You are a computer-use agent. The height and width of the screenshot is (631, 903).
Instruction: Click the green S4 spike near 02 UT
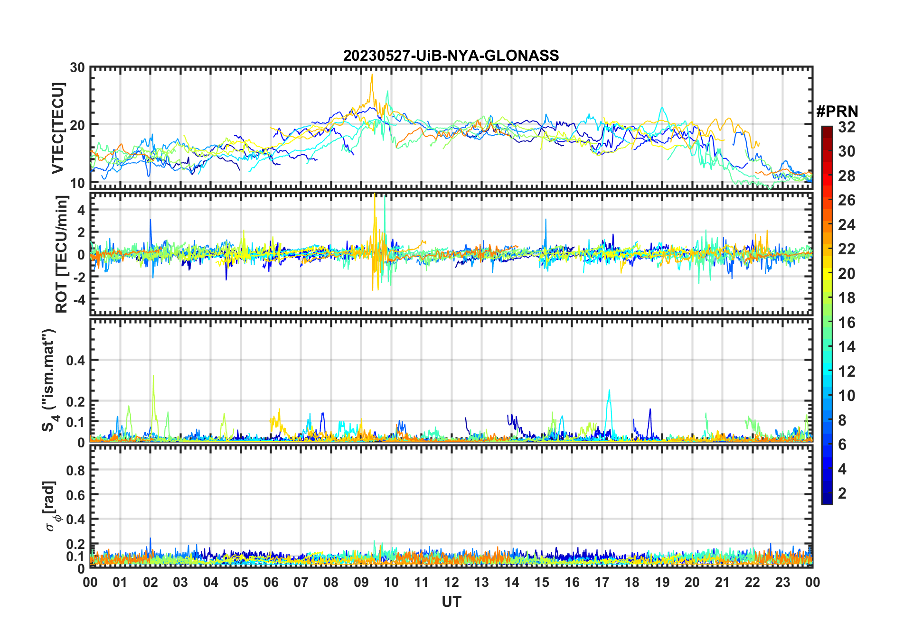point(153,377)
